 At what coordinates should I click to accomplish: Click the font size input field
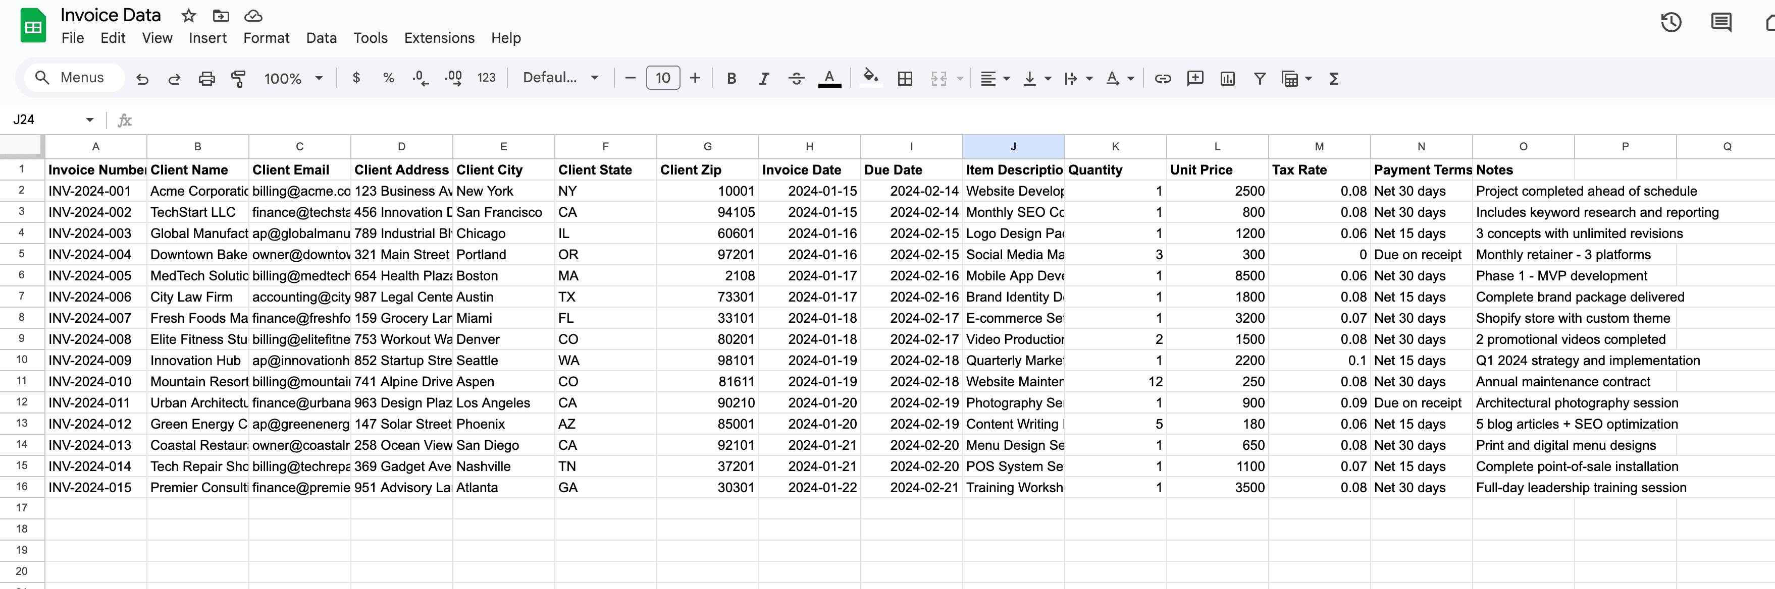click(662, 78)
